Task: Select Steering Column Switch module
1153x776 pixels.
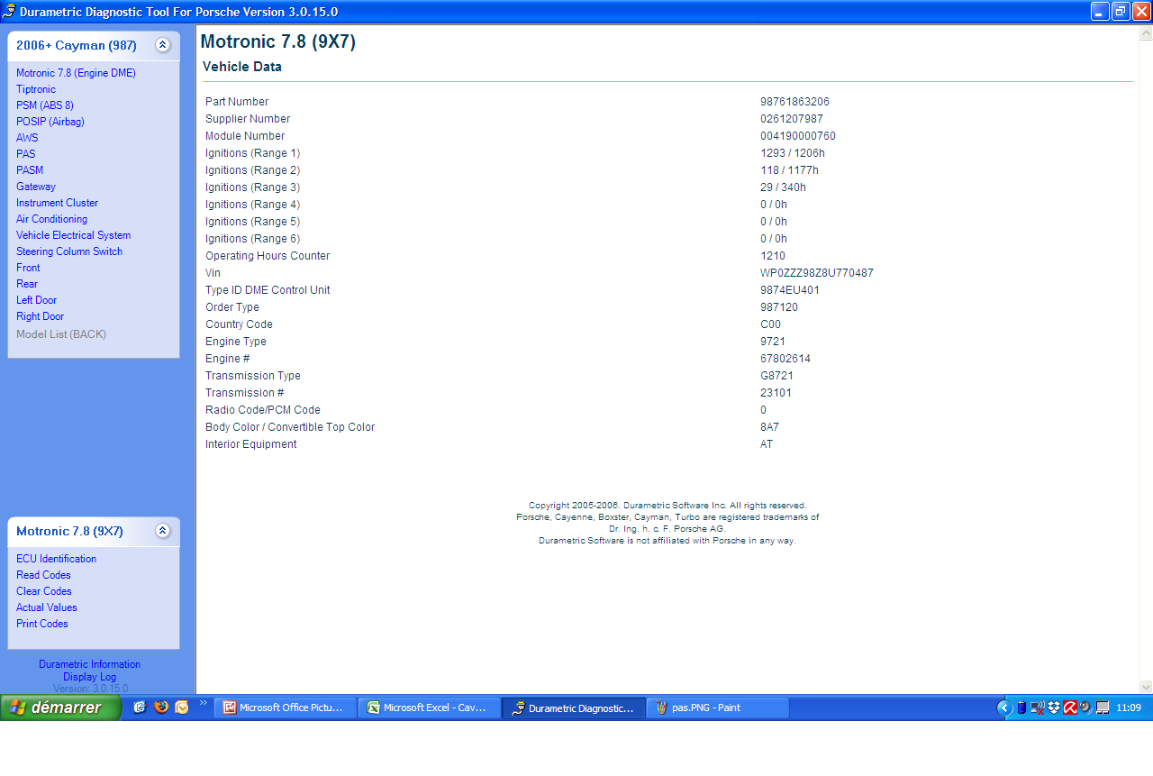Action: click(69, 251)
